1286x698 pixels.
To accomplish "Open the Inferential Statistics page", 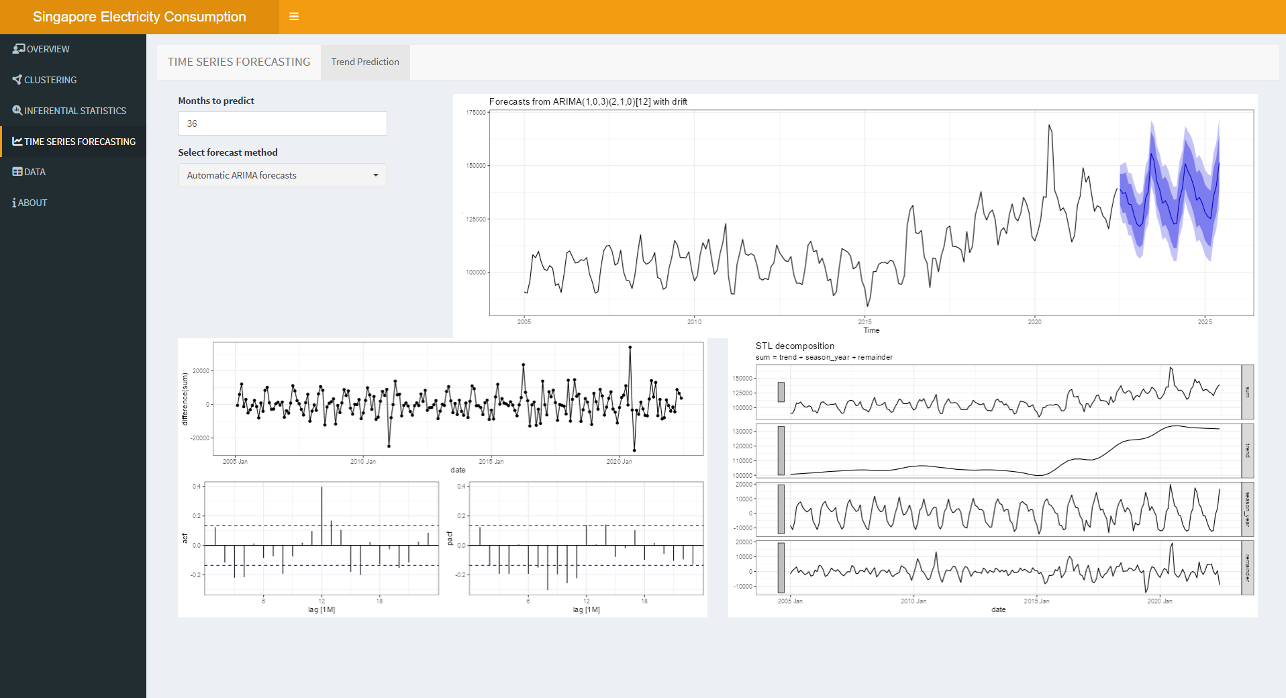I will (75, 111).
